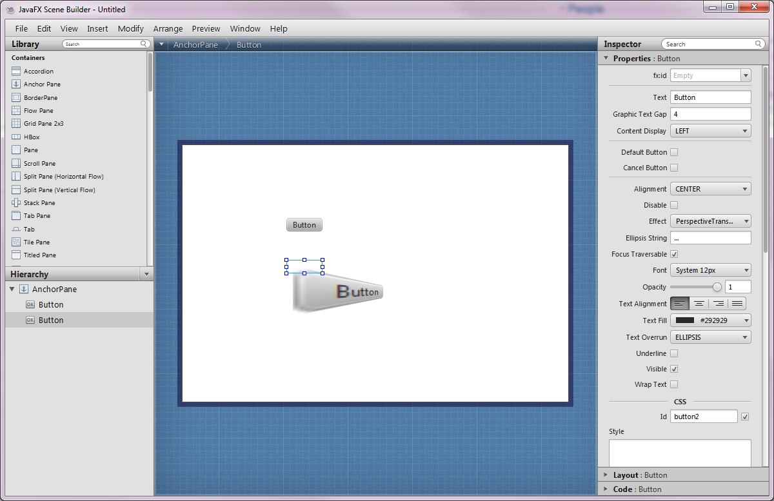The height and width of the screenshot is (501, 774).
Task: Enable the Default Button checkbox
Action: tap(674, 152)
